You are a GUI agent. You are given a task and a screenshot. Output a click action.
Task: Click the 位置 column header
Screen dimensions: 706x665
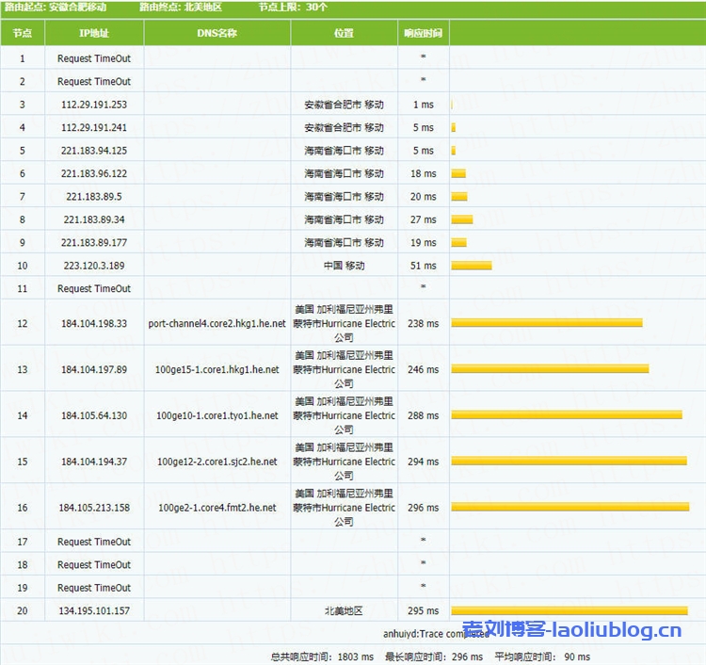344,33
